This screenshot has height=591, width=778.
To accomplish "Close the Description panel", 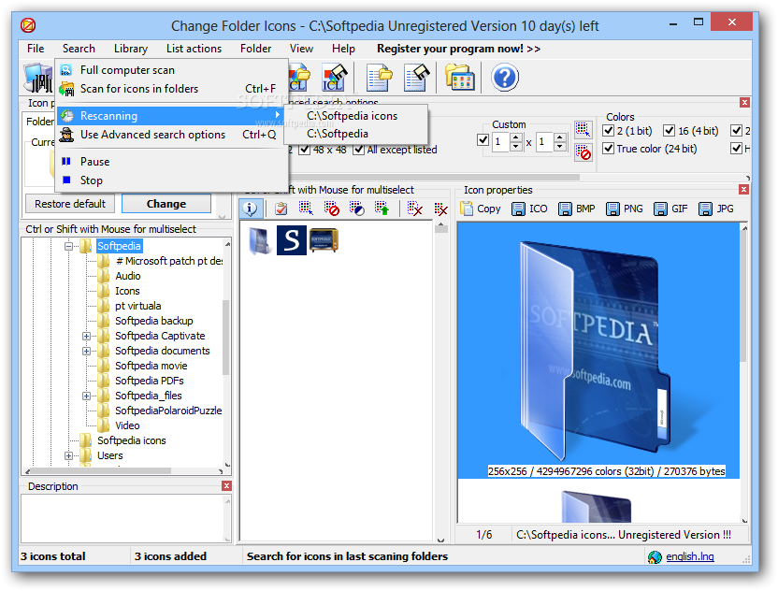I will pyautogui.click(x=226, y=486).
